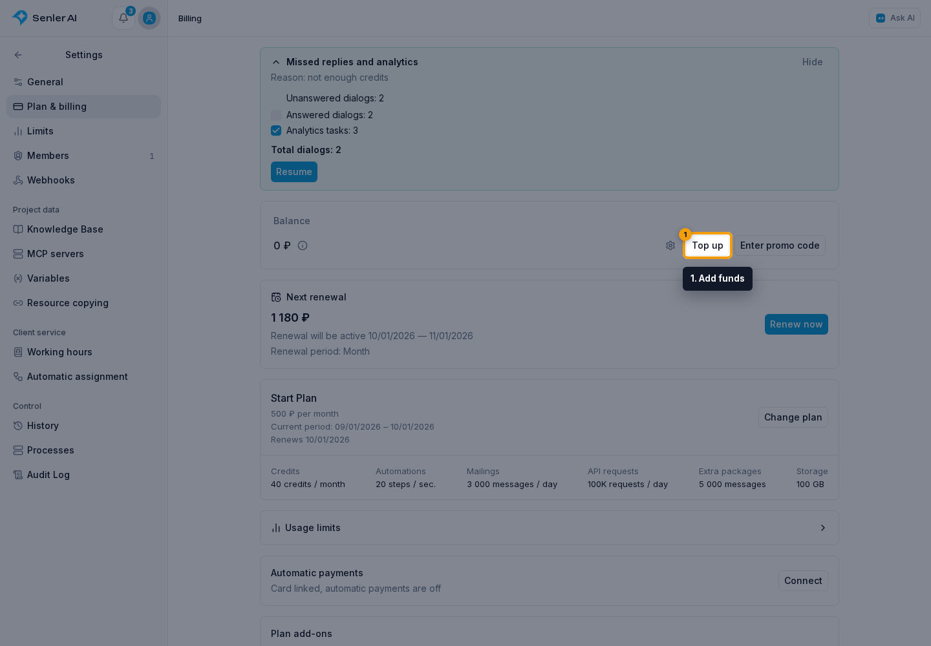
Task: Go back with the Settings arrow
Action: pos(18,55)
